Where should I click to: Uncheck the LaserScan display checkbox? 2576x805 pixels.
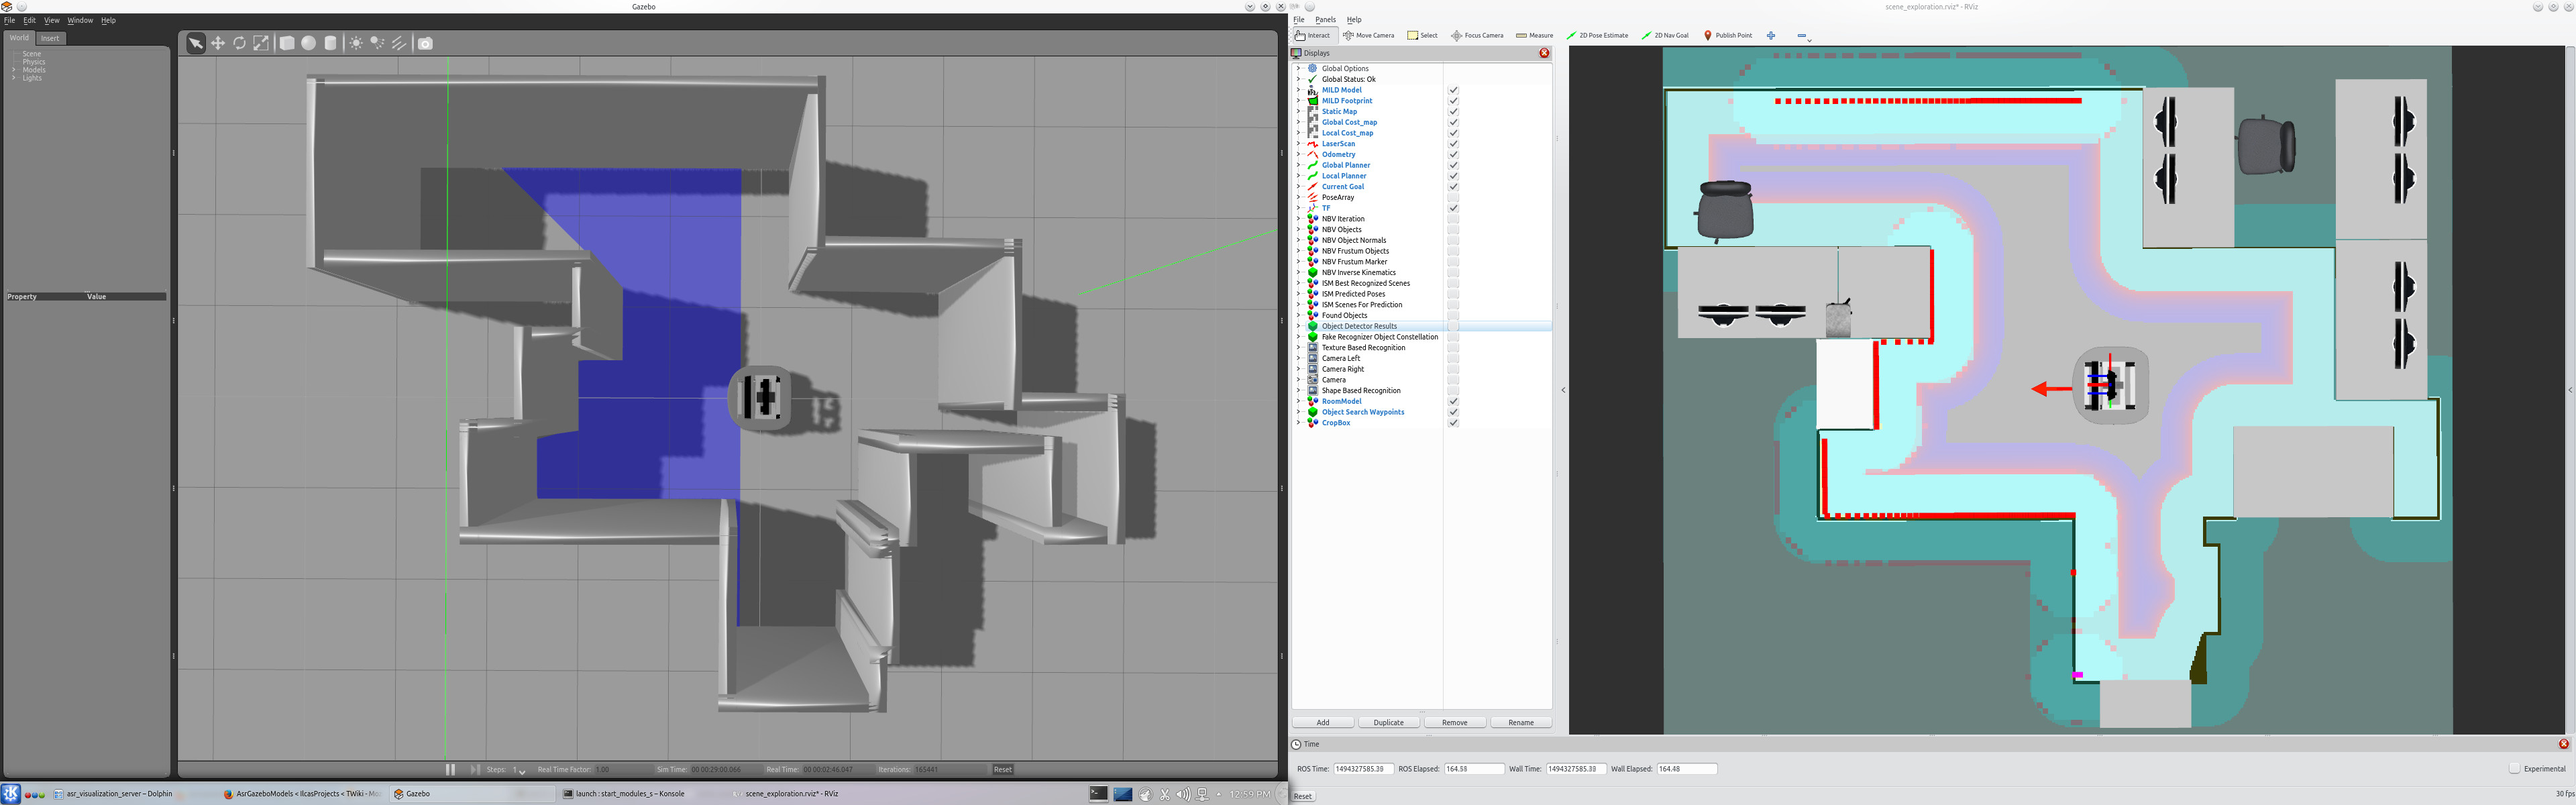(1453, 144)
